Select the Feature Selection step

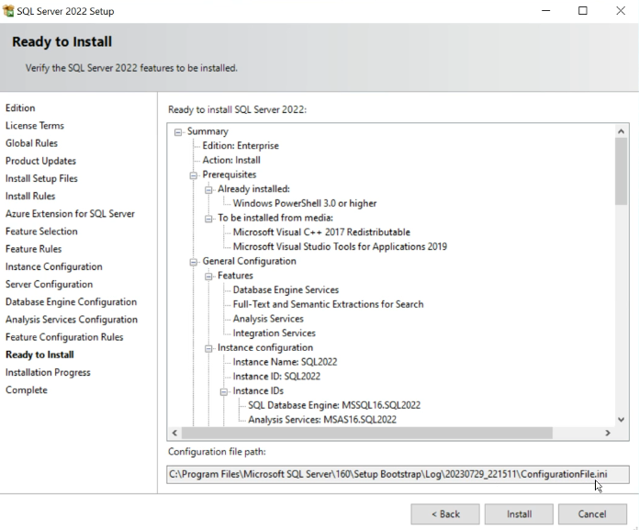[x=41, y=231]
